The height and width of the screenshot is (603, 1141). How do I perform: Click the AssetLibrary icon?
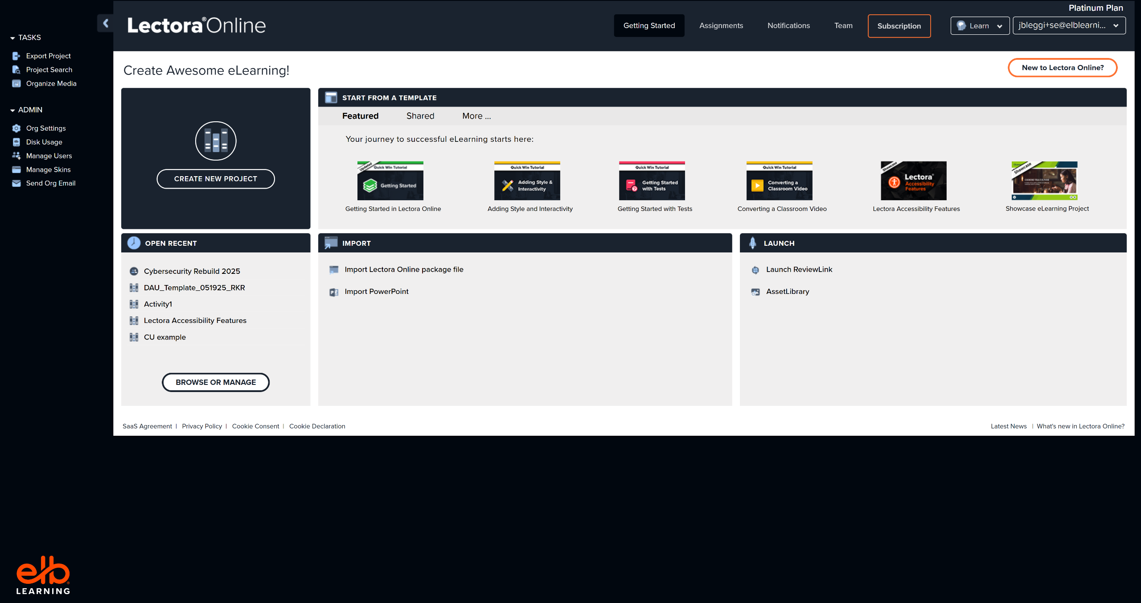(755, 292)
